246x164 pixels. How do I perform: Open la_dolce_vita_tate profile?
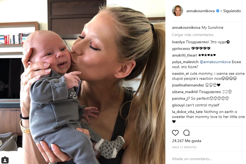click(x=187, y=112)
